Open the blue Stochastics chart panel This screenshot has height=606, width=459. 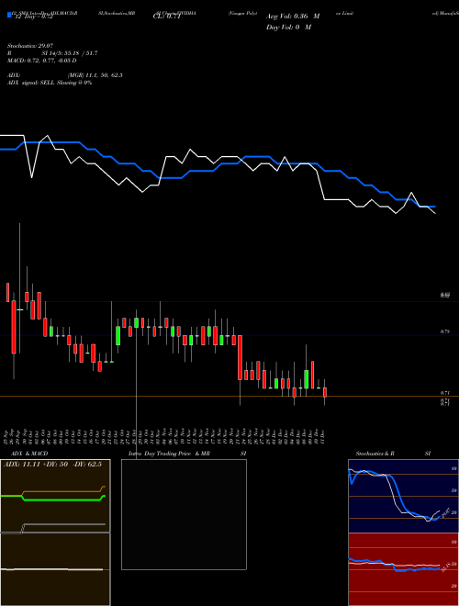coord(403,496)
